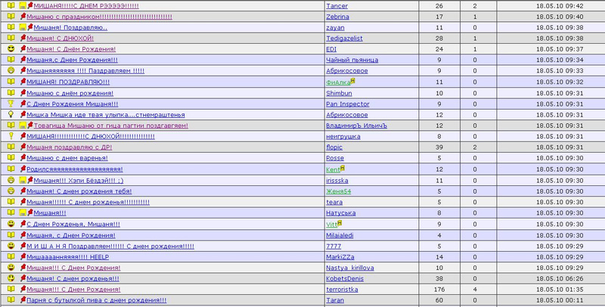
Task: View author profile Чайный пьяница
Action: coord(352,60)
